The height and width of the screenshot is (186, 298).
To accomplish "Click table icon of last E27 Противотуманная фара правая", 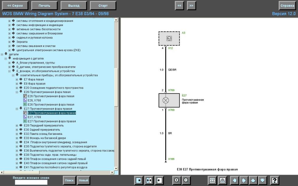I will [25, 121].
